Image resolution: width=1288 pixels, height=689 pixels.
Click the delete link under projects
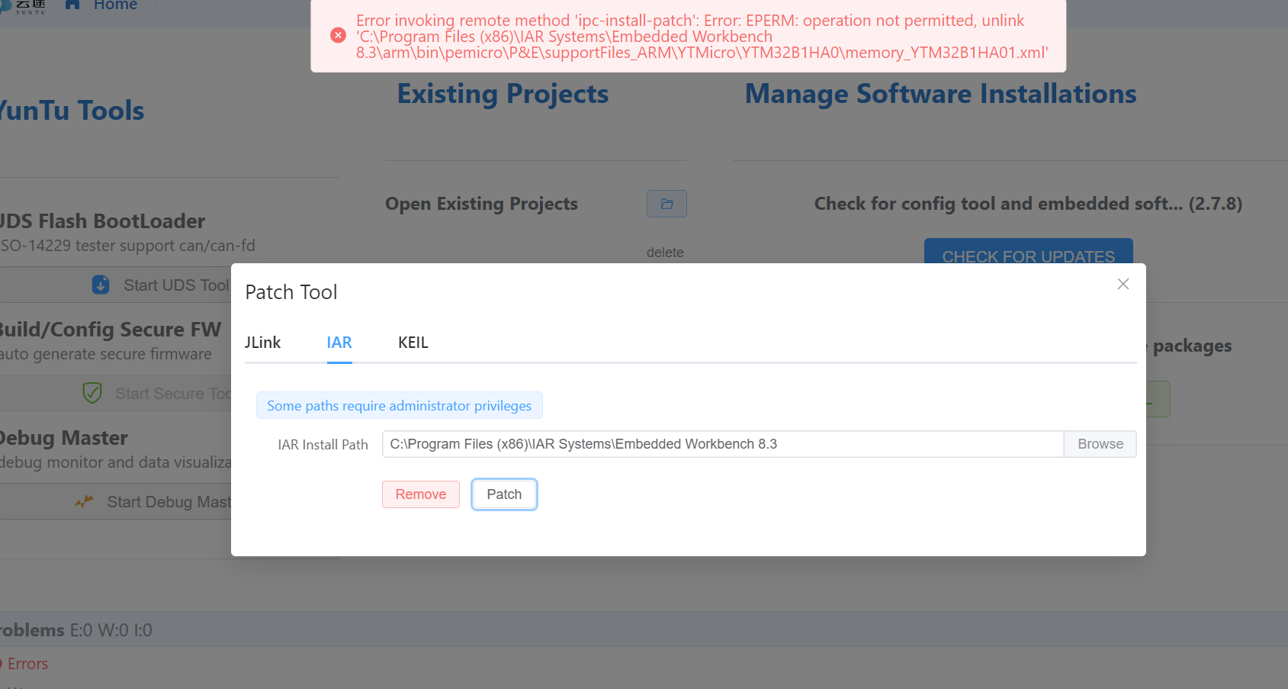click(x=665, y=253)
